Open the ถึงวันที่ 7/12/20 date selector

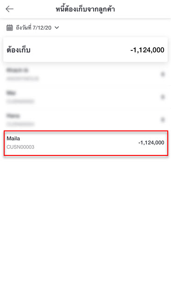pos(33,28)
